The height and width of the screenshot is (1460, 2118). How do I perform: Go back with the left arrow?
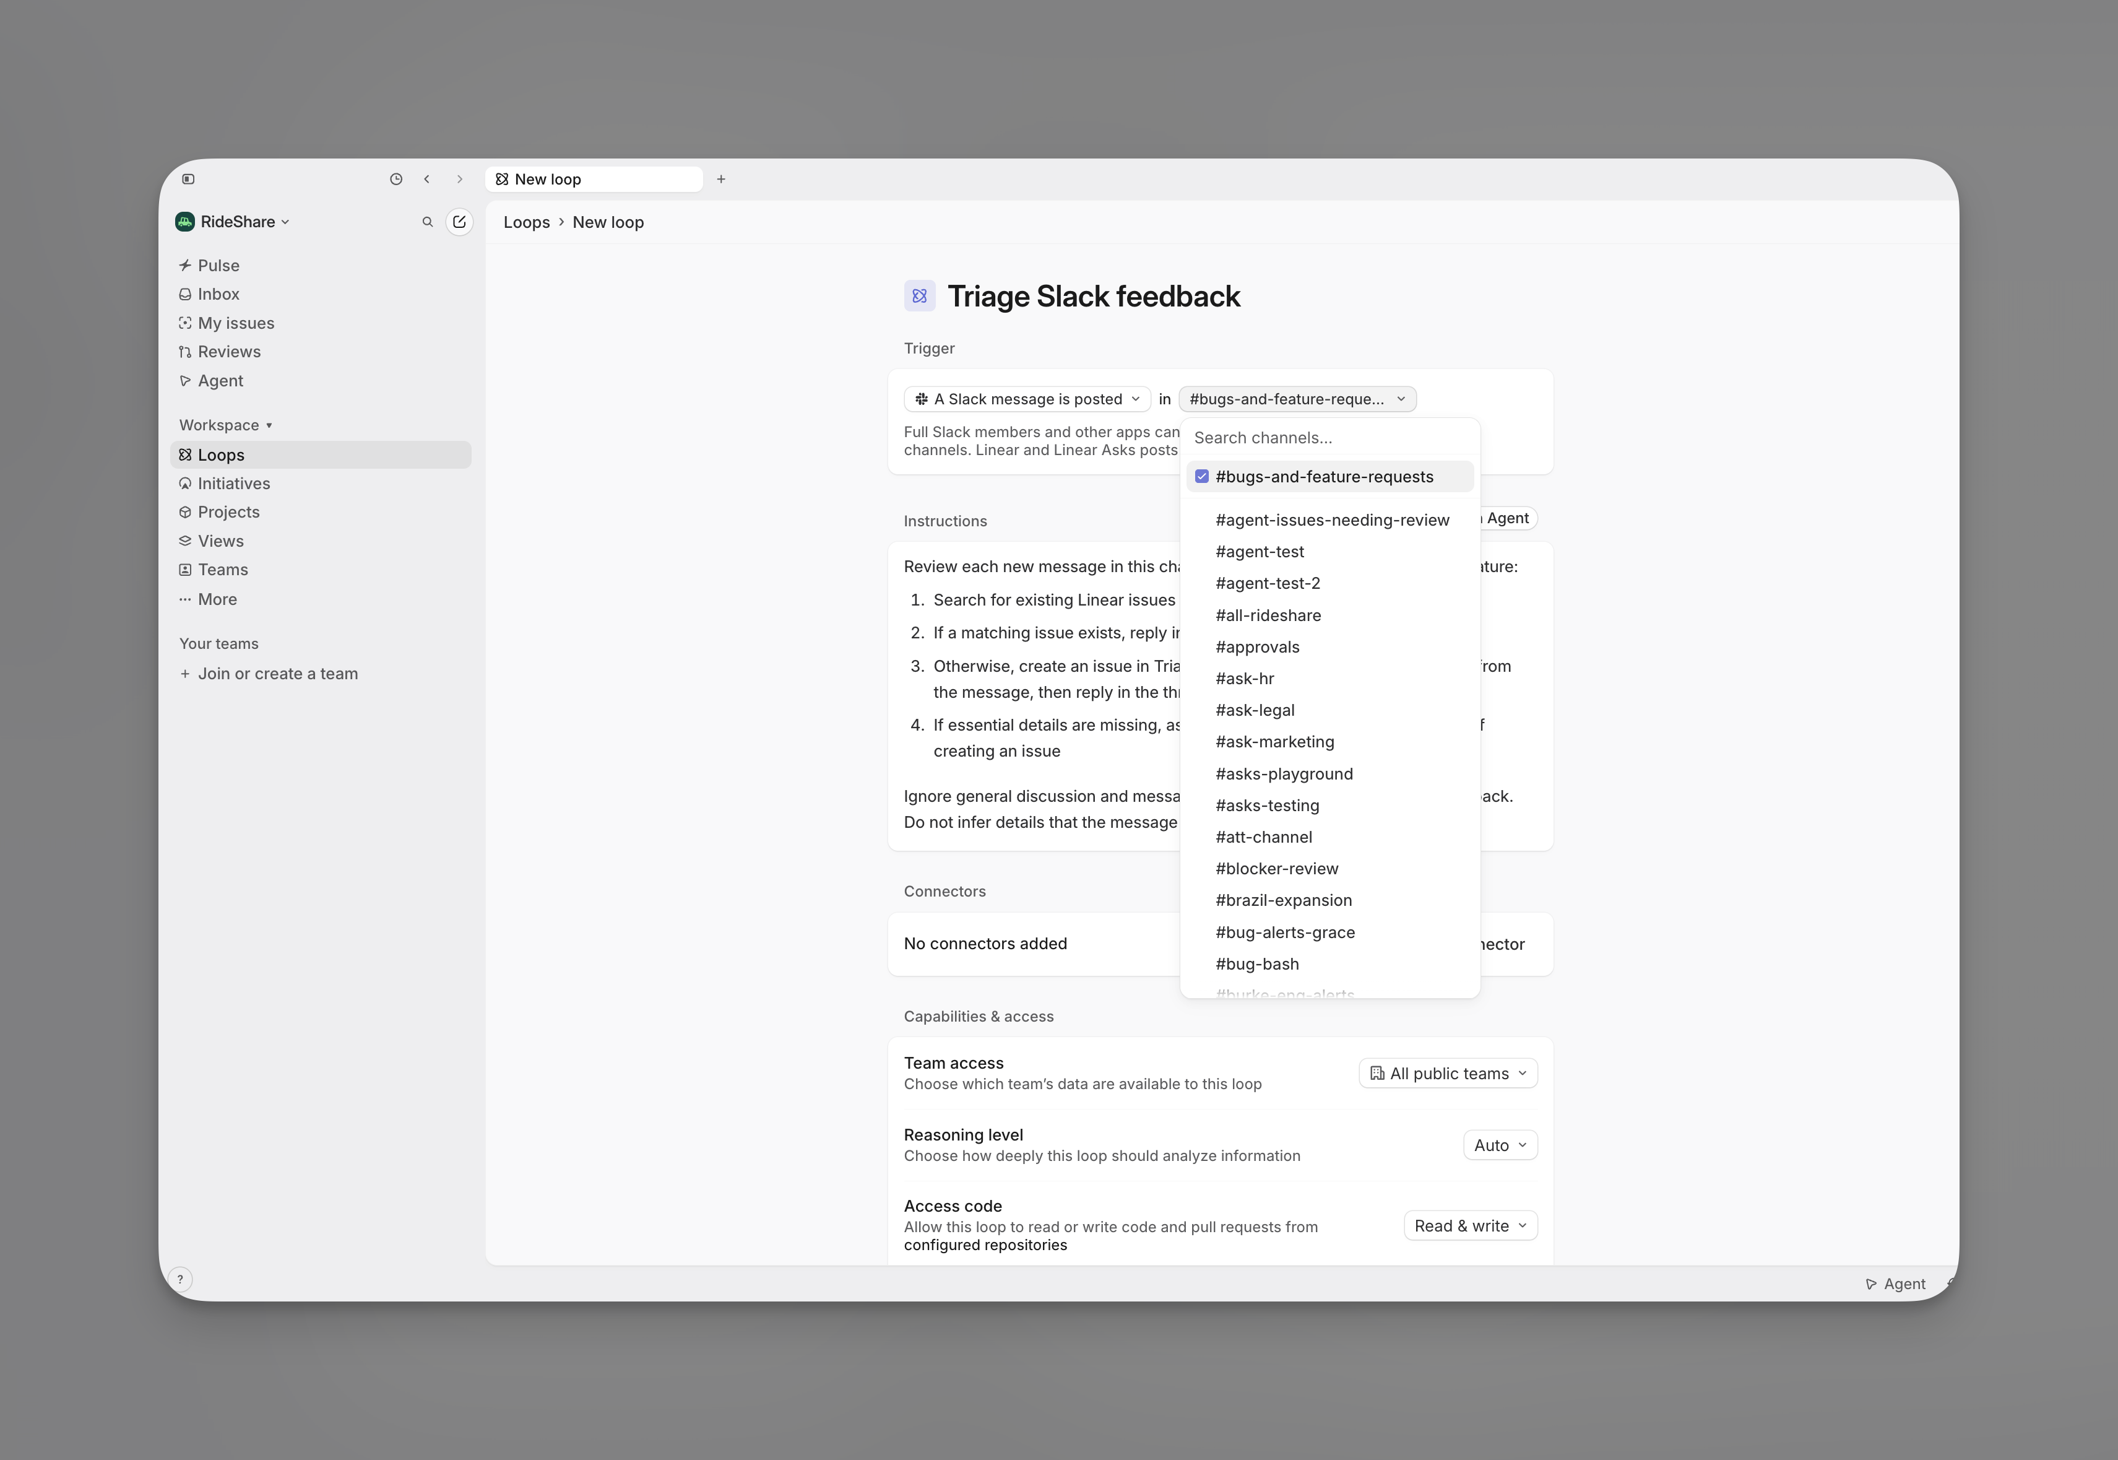coord(427,180)
